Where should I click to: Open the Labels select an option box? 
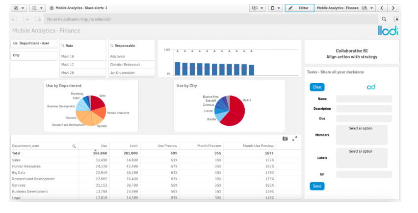click(x=362, y=158)
